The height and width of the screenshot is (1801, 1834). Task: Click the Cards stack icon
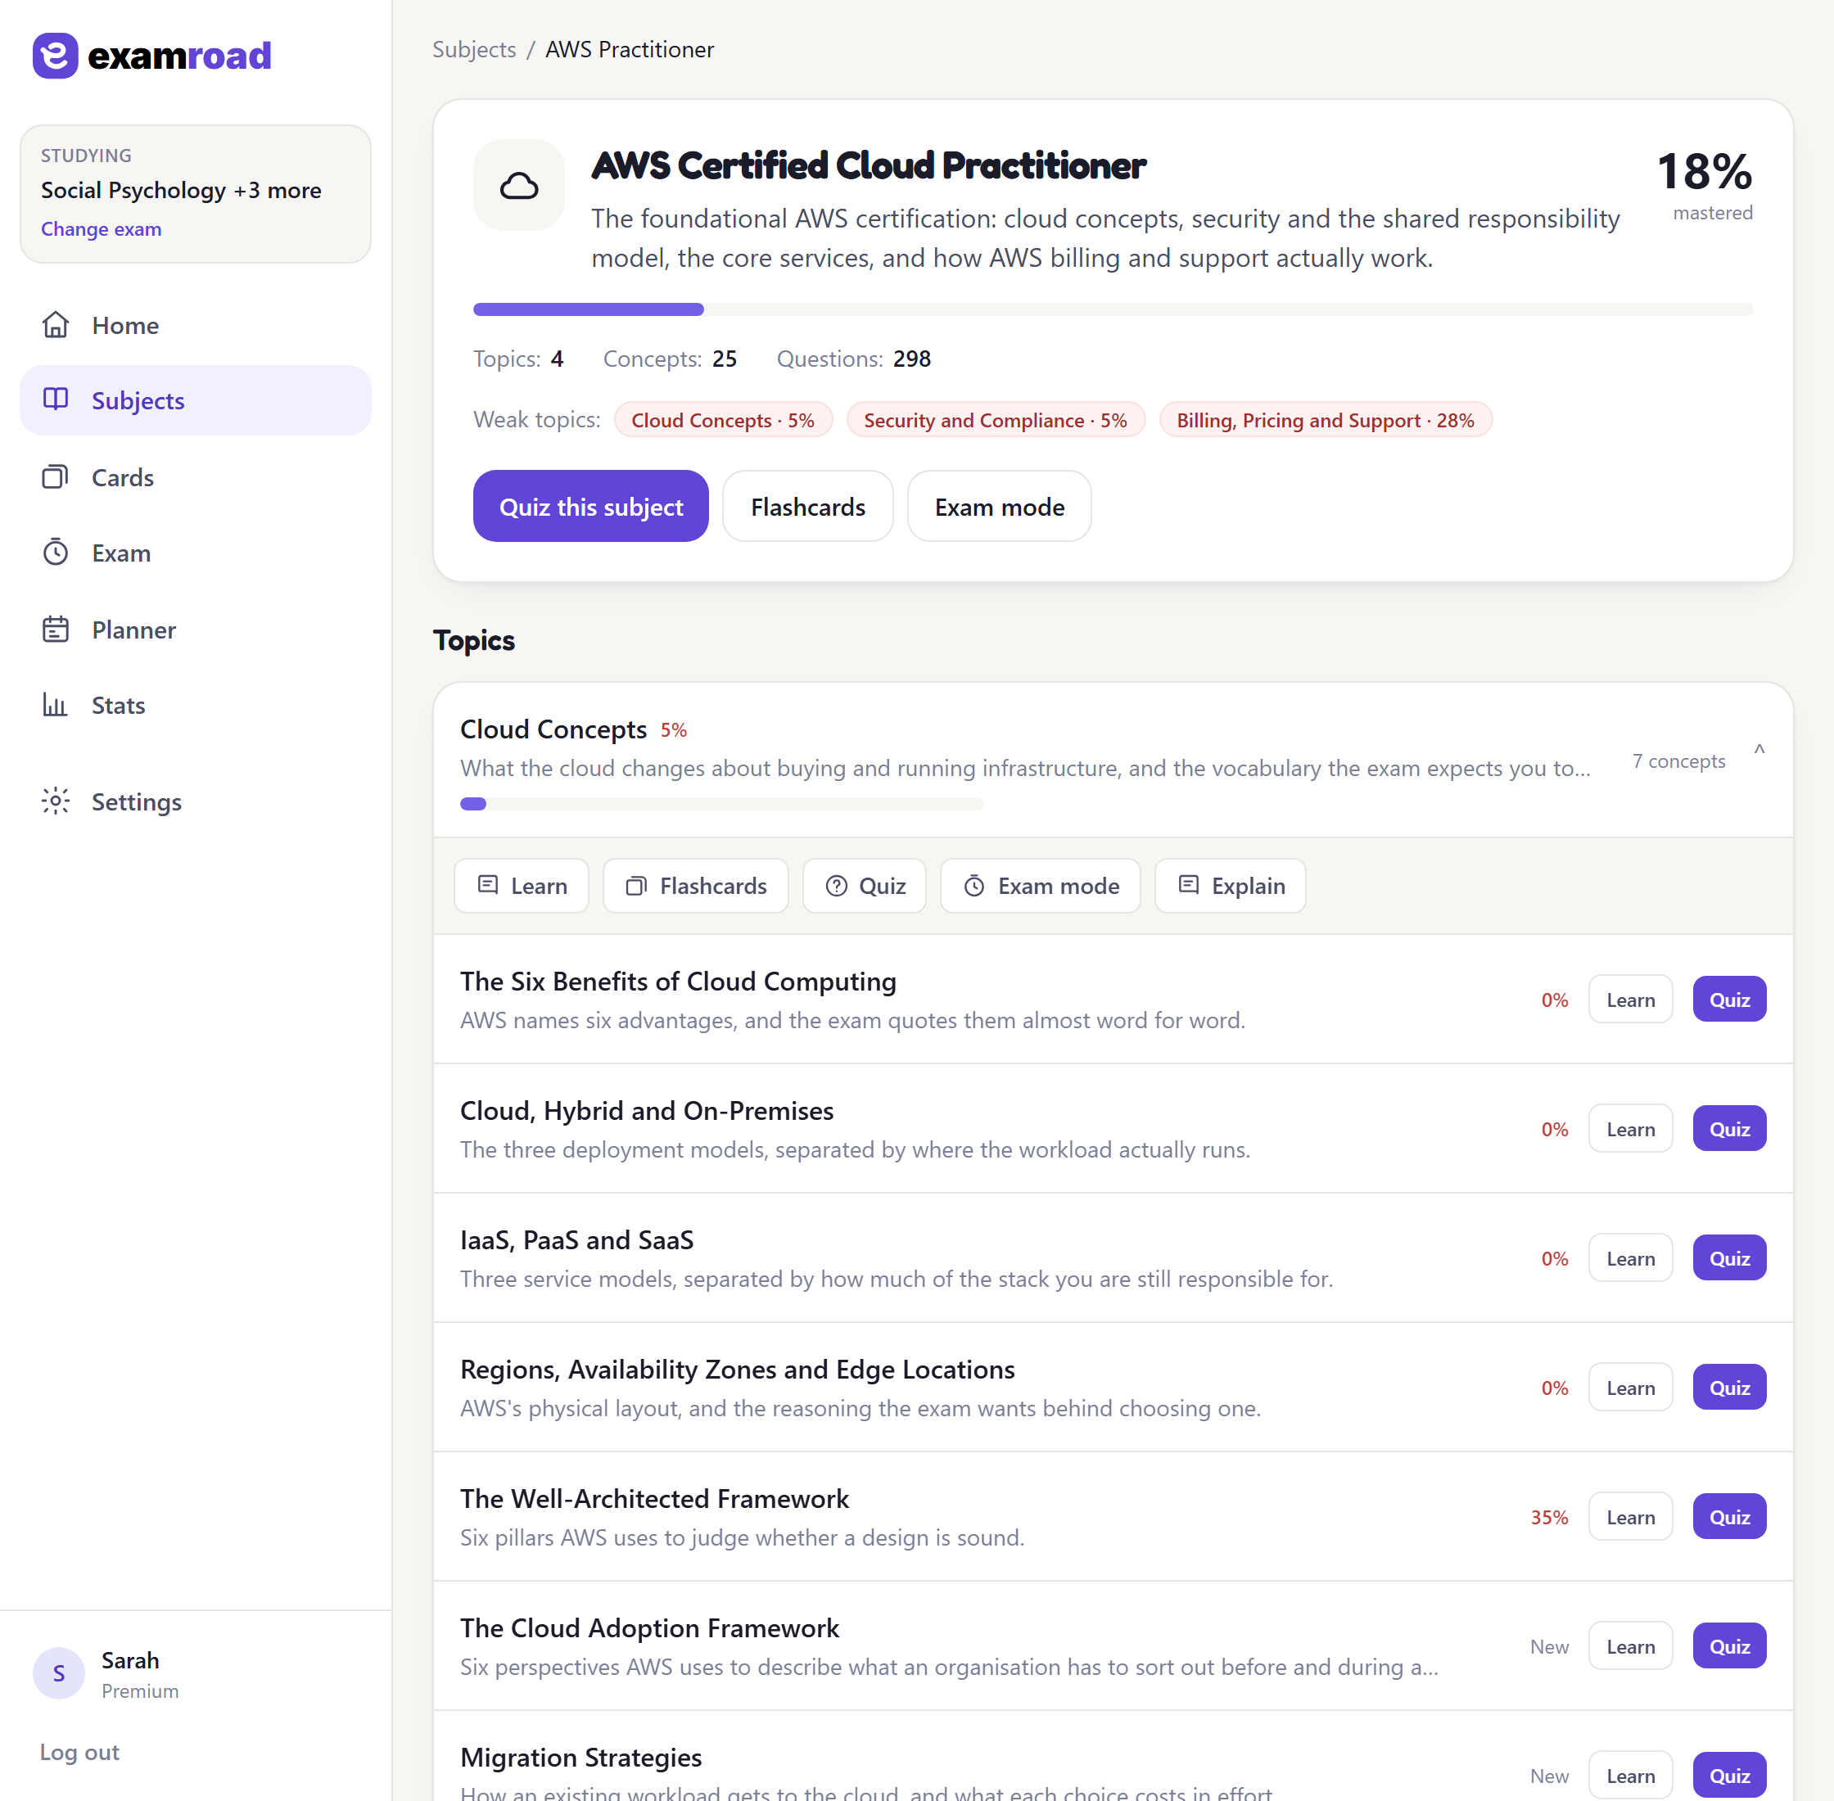pos(56,476)
